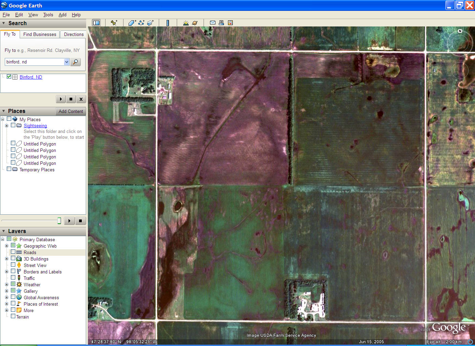Open the Tools menu

tap(48, 15)
